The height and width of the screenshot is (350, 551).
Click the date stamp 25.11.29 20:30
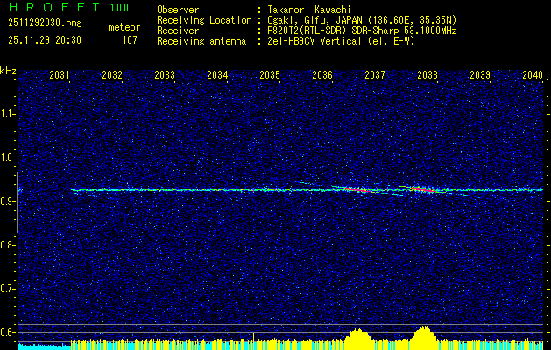[x=45, y=40]
